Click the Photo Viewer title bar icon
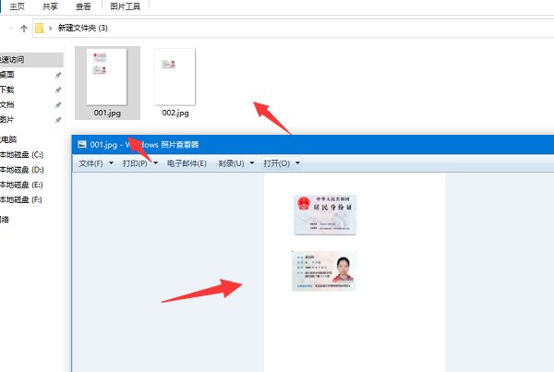Image resolution: width=554 pixels, height=372 pixels. [82, 144]
